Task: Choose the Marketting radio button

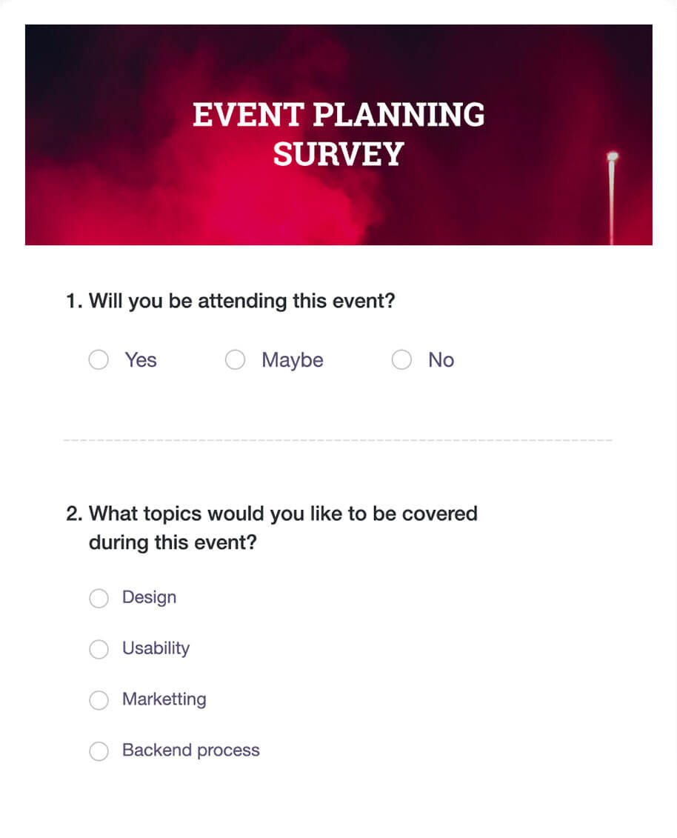Action: 99,700
